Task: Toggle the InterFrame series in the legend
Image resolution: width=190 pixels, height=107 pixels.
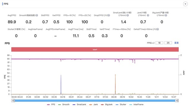Action: (x=136, y=104)
